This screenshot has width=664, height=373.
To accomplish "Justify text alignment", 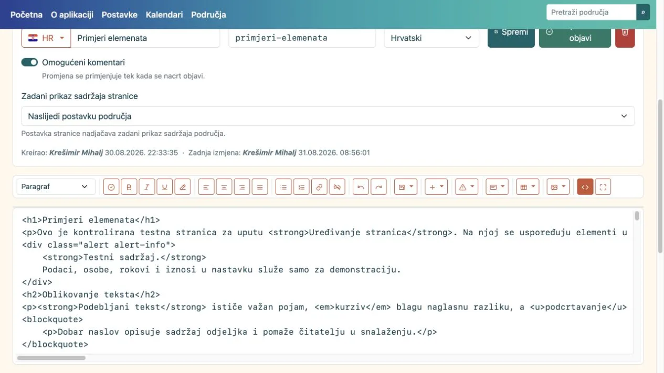I will (260, 187).
